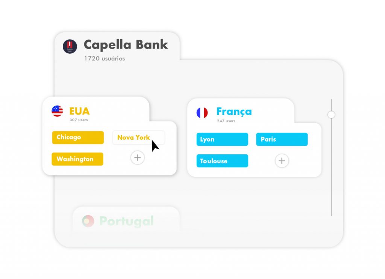
Task: Click the faded Portugal flag icon
Action: pos(88,221)
